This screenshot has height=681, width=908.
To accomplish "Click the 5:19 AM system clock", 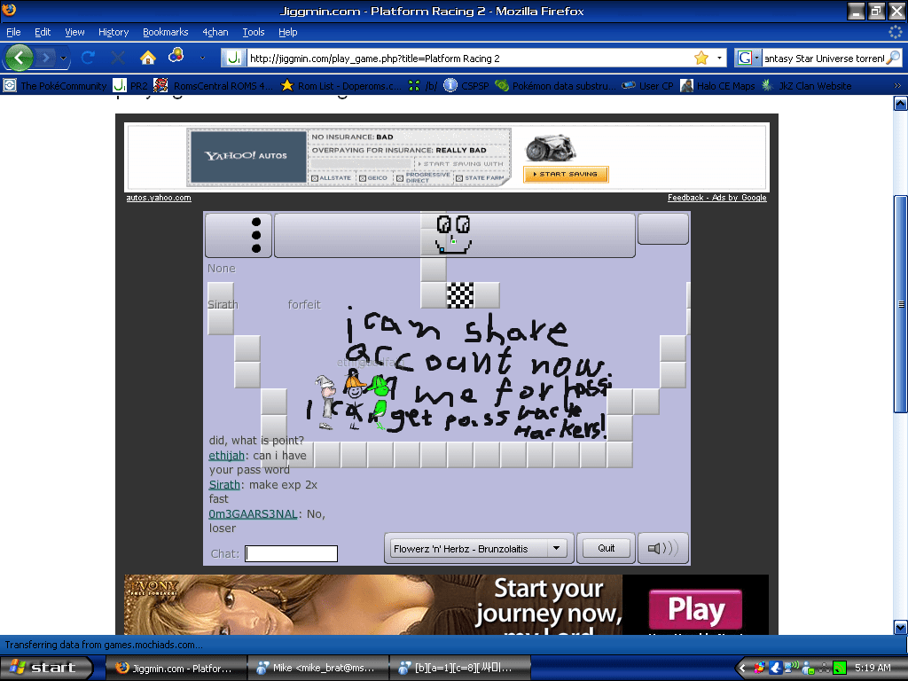I will coord(873,668).
